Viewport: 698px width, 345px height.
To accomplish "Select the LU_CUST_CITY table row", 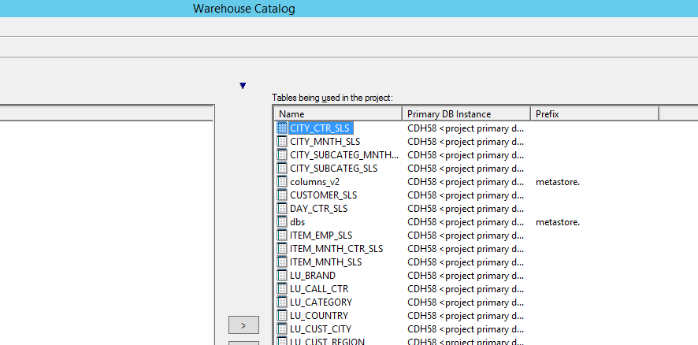I will (321, 328).
